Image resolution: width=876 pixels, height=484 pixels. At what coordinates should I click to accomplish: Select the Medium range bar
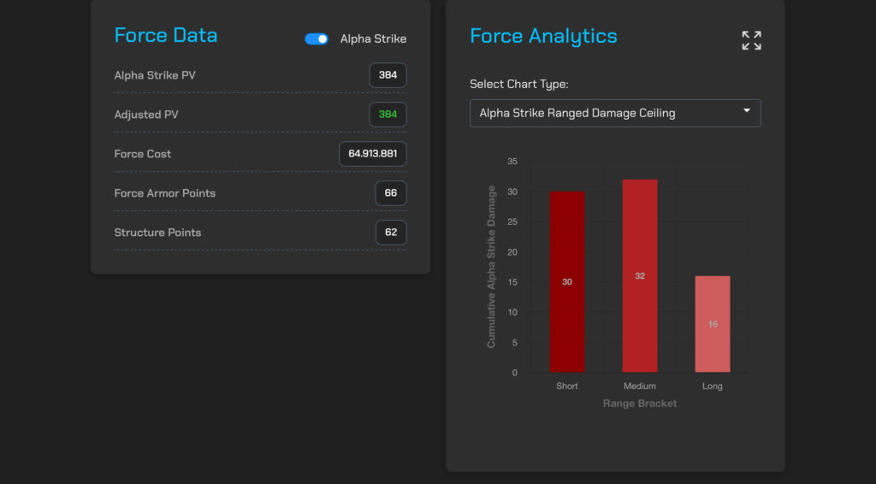[x=640, y=275]
